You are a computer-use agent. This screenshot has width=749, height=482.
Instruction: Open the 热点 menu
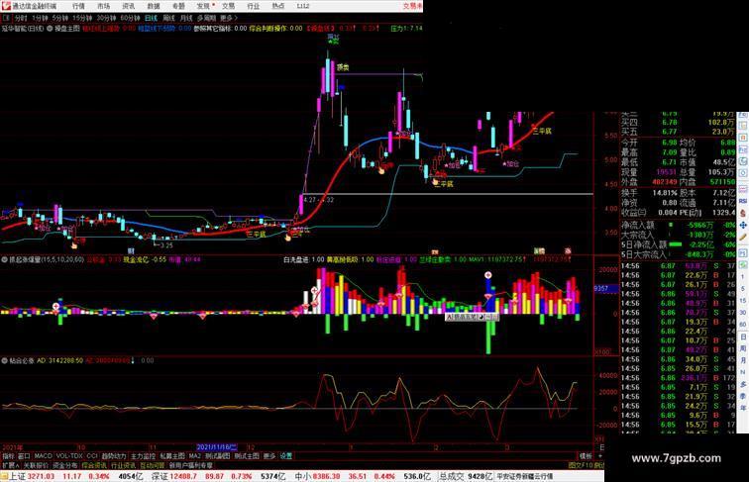coord(278,6)
